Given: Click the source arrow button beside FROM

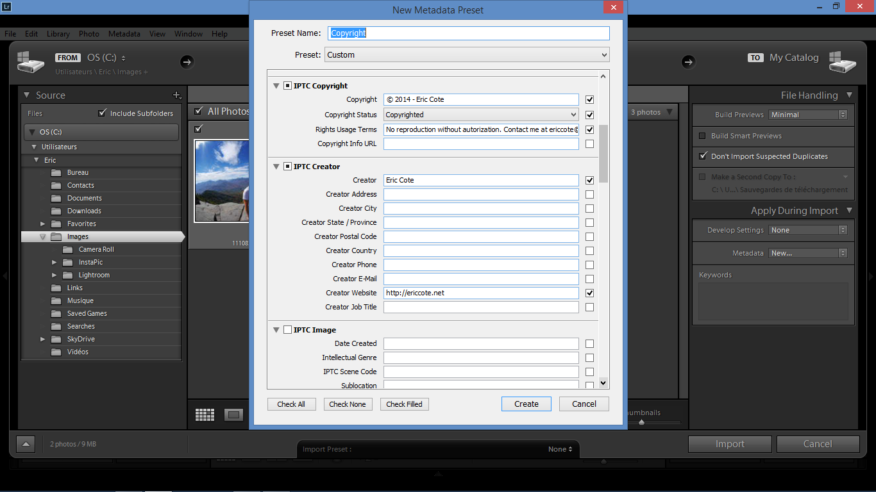Looking at the screenshot, I should pyautogui.click(x=187, y=61).
